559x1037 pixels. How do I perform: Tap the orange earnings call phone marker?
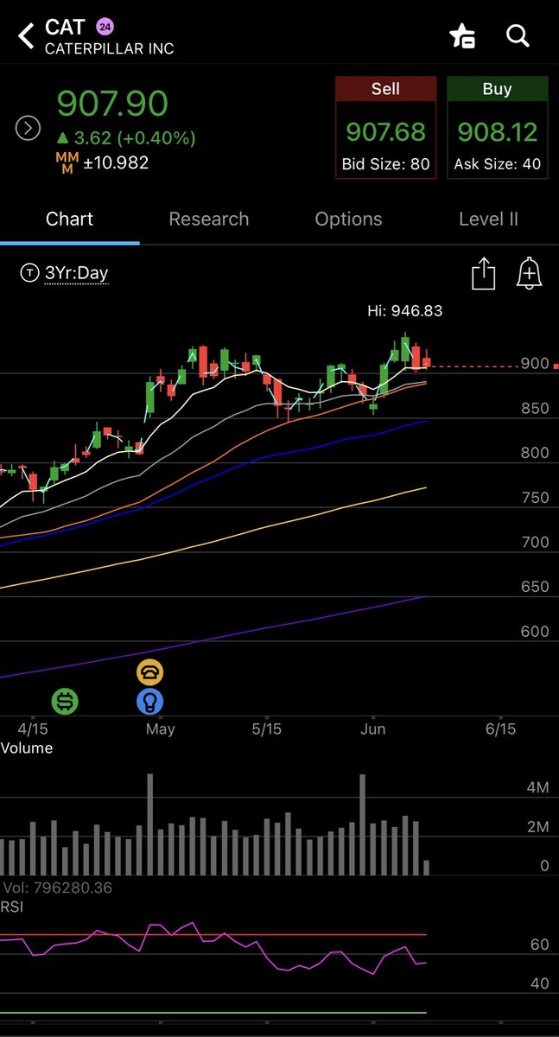coord(150,672)
